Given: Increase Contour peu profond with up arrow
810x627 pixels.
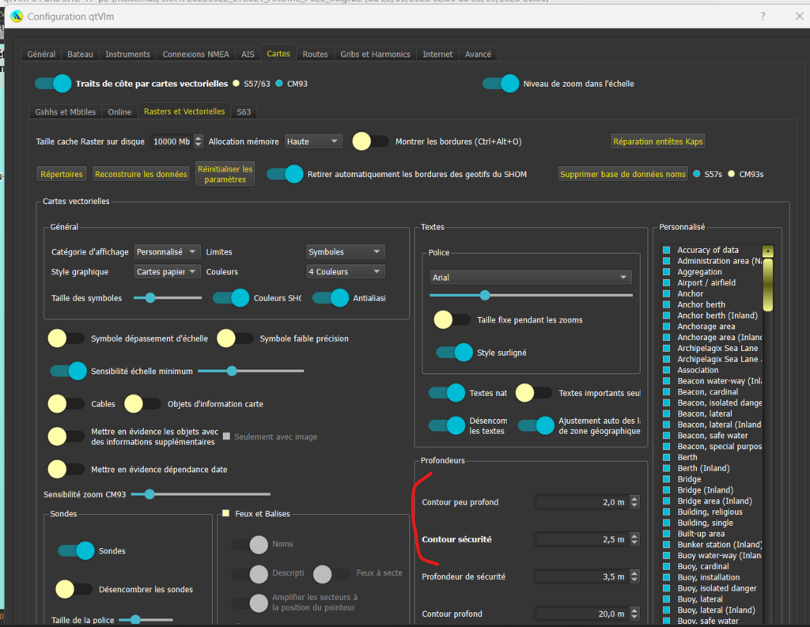Looking at the screenshot, I should tap(634, 498).
